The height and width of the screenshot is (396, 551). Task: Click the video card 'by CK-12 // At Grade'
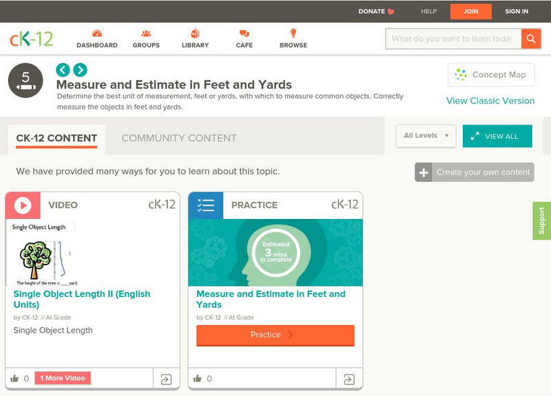click(x=42, y=317)
